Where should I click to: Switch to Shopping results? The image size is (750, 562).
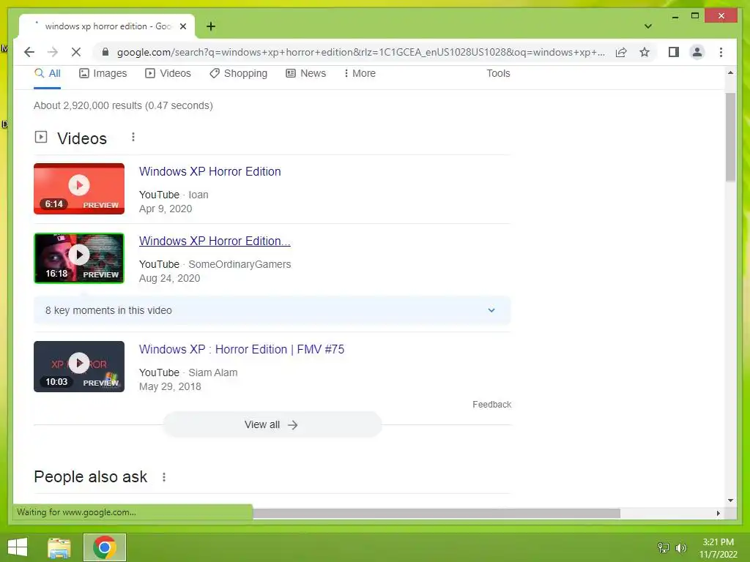tap(238, 74)
